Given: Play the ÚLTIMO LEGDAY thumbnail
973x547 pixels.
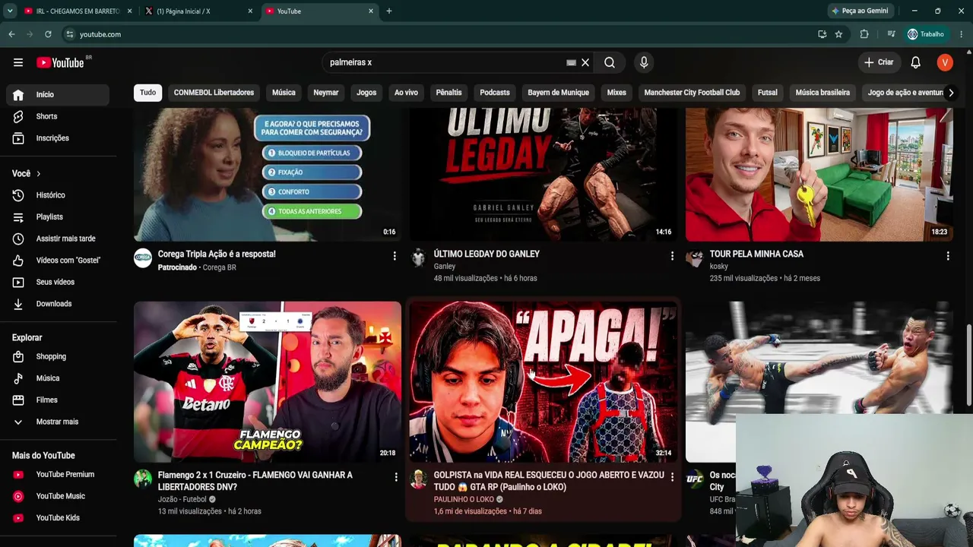Looking at the screenshot, I should (x=543, y=175).
